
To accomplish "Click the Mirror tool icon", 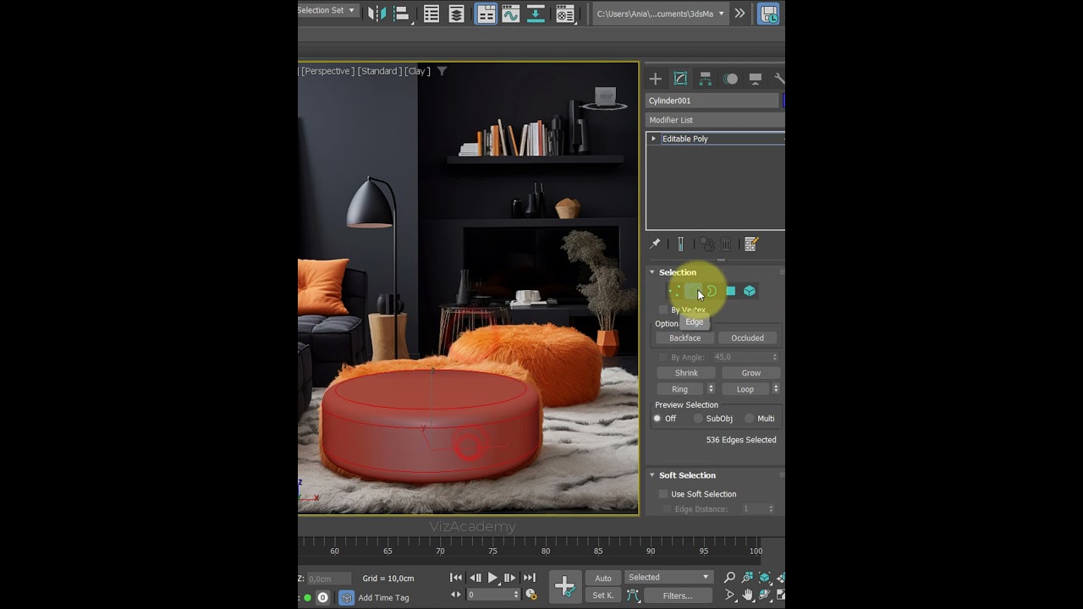I will (x=377, y=14).
